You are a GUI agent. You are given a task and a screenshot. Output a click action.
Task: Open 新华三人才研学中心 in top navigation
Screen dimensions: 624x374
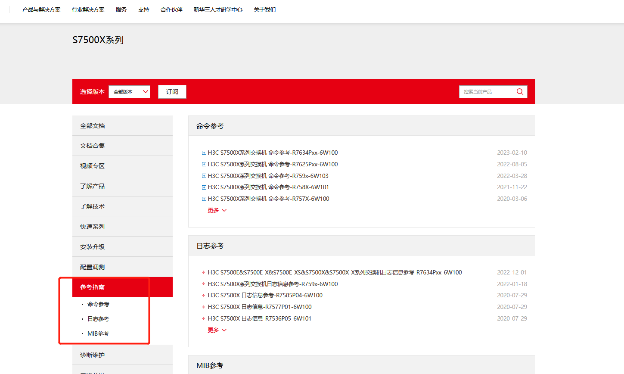(218, 9)
